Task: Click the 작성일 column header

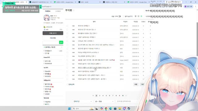Action: pos(136,22)
